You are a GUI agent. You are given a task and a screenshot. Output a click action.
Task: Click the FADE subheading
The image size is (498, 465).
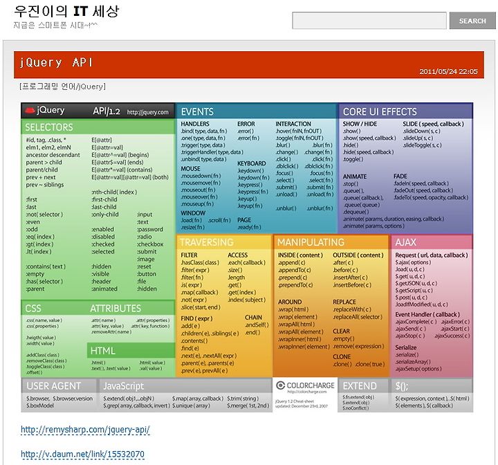pos(400,176)
